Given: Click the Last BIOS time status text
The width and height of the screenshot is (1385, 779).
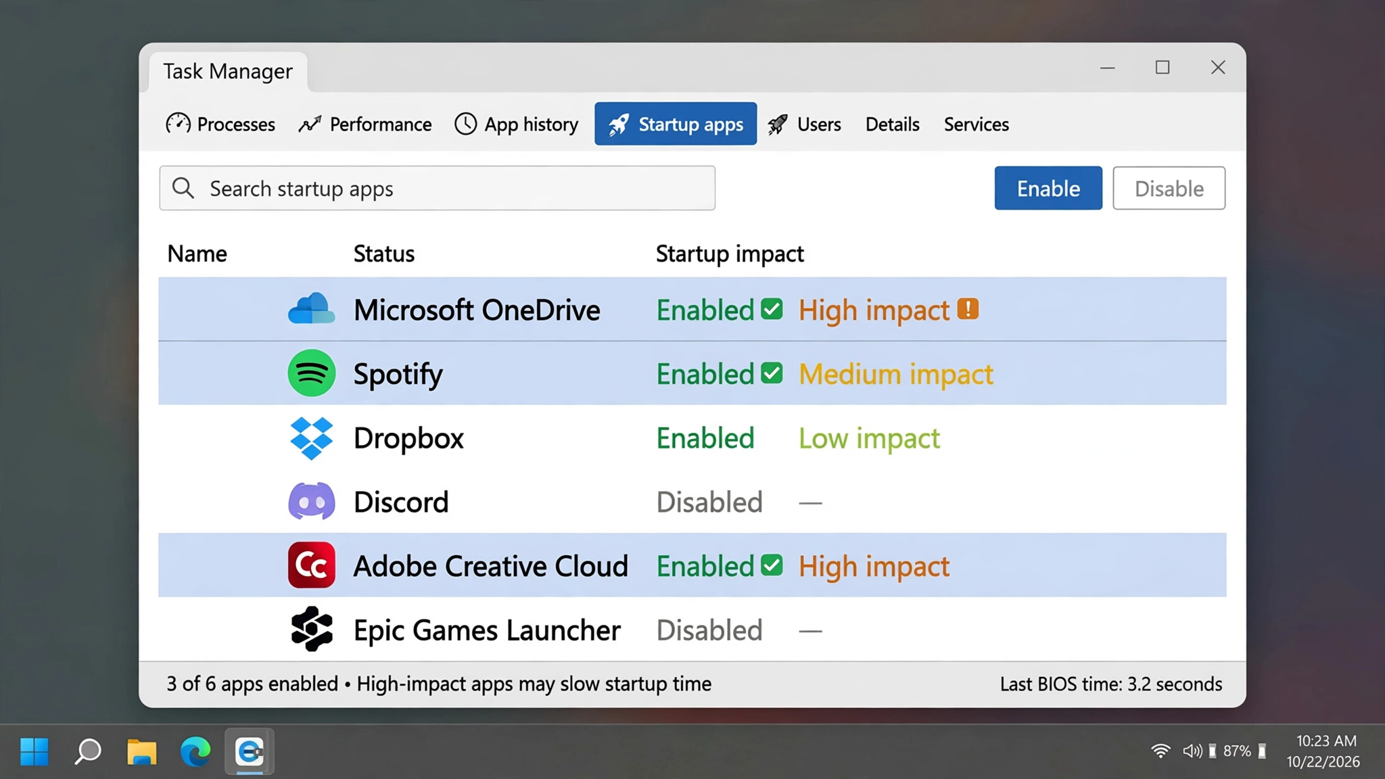Looking at the screenshot, I should pyautogui.click(x=1111, y=684).
